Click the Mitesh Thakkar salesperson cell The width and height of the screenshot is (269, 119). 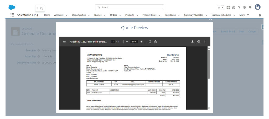(99, 85)
